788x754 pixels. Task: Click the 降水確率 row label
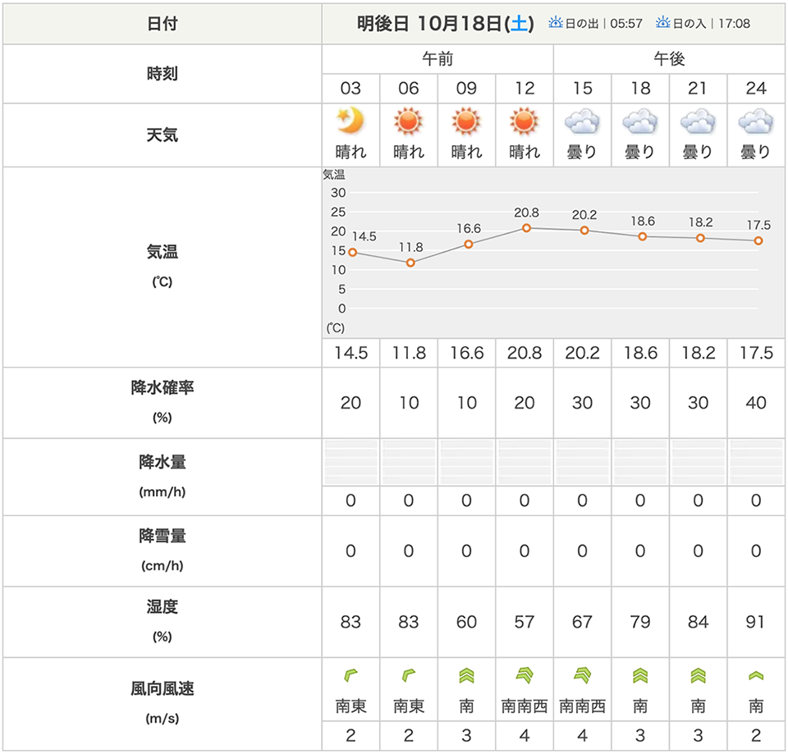(163, 388)
